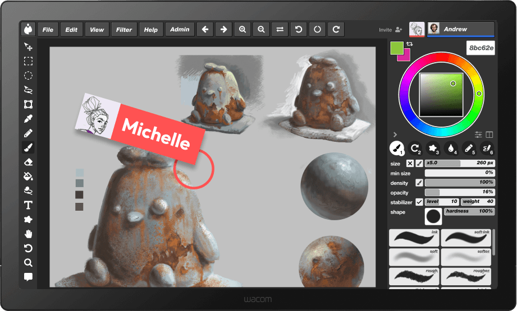Open the File menu
Image resolution: width=517 pixels, height=311 pixels.
48,30
